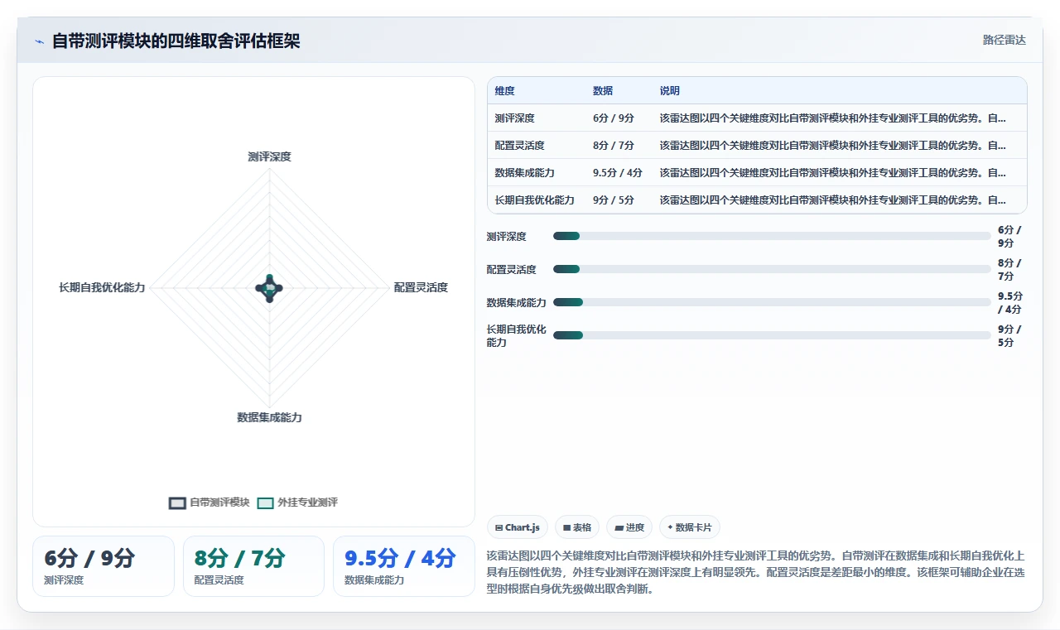
Task: Open the 8分 / 7分 配置灵活度 card
Action: click(253, 566)
